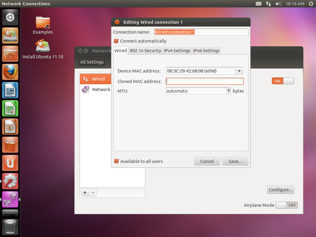This screenshot has width=316, height=237.
Task: Toggle the Airplane Mode switch
Action: click(287, 205)
